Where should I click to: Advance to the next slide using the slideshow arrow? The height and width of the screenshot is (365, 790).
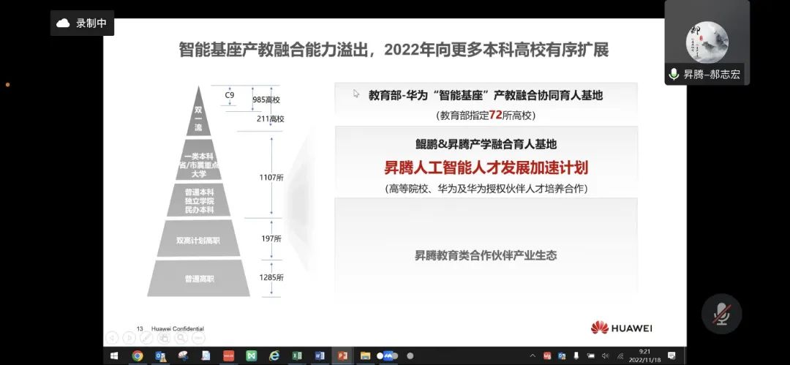[x=129, y=338]
